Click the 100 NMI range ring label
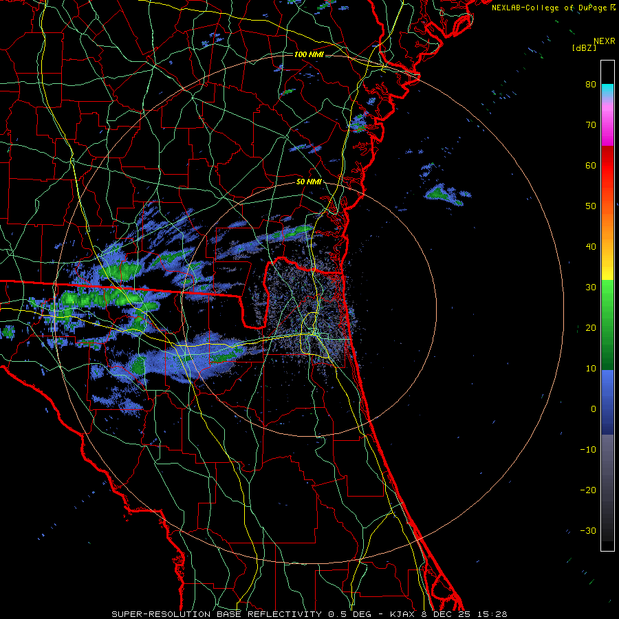This screenshot has height=619, width=619. tap(309, 54)
